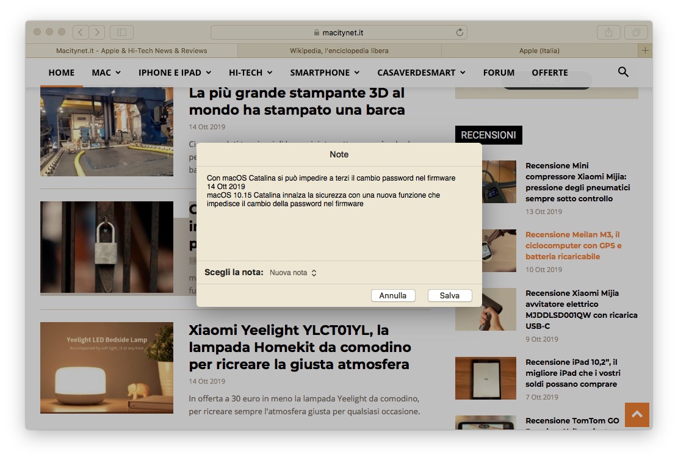Expand the CASAVERDESMART menu
Screen dimensions: 678x460
click(x=421, y=73)
